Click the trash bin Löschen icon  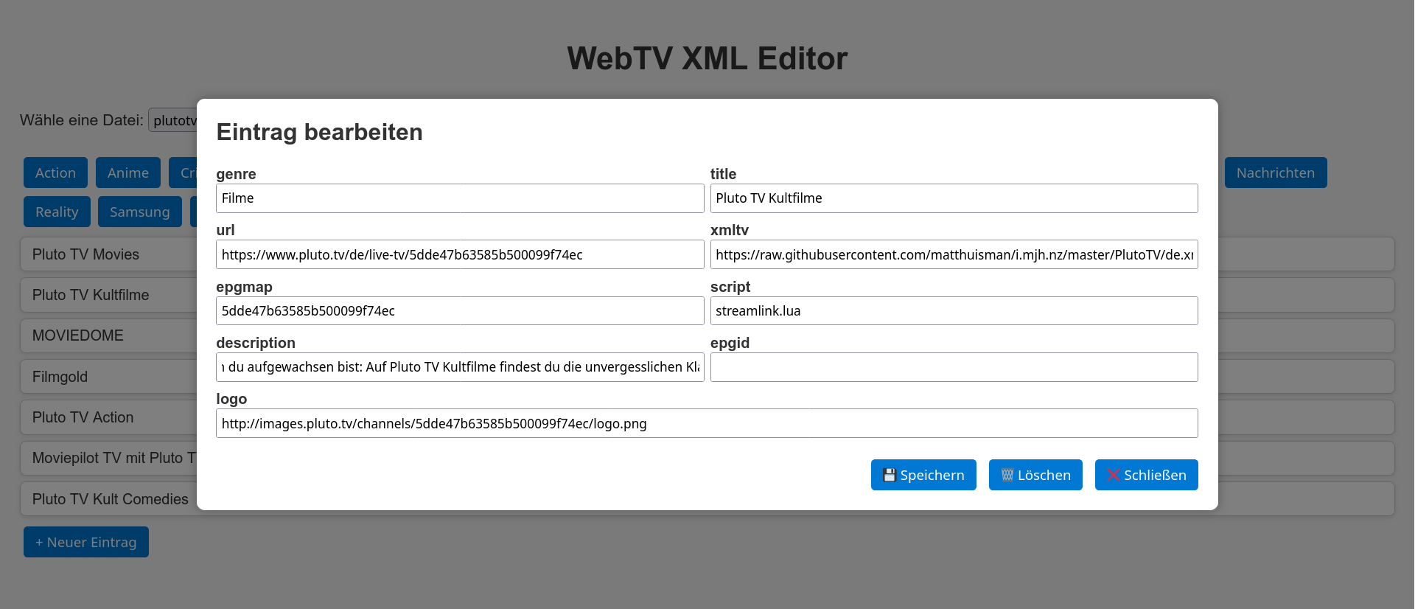[x=1007, y=476]
